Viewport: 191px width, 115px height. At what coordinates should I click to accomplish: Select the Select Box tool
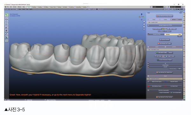[x=6, y=15]
